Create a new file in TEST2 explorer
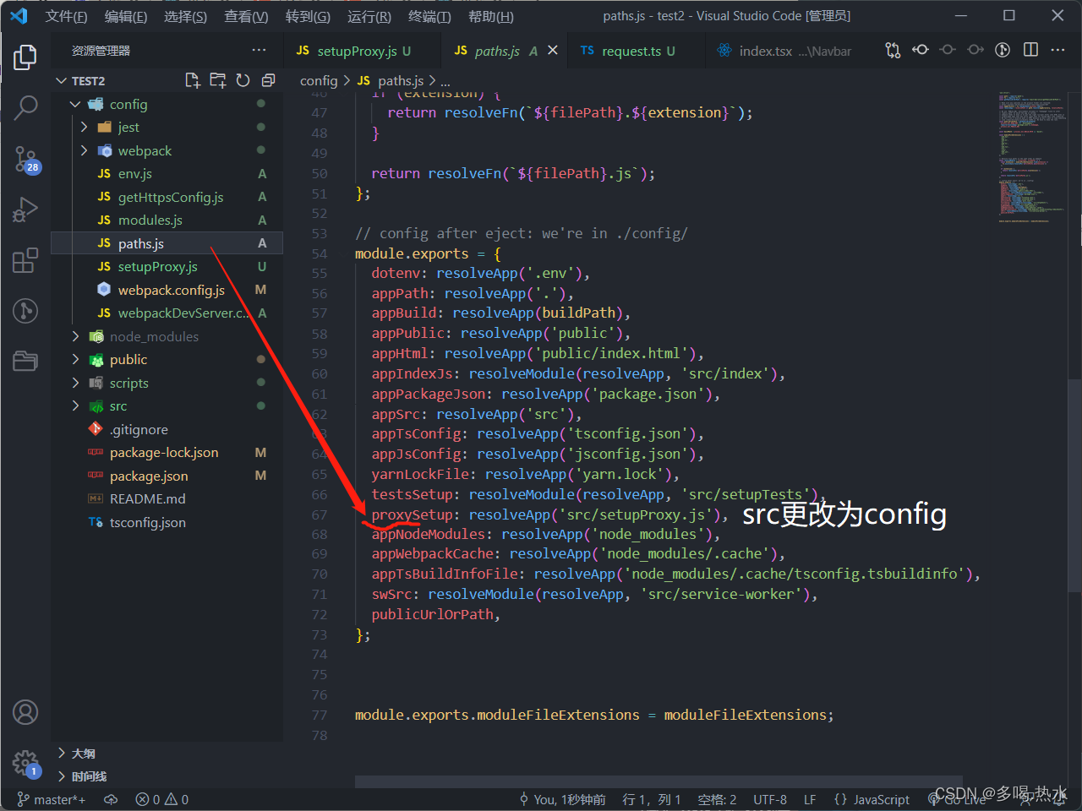The width and height of the screenshot is (1082, 811). click(193, 80)
